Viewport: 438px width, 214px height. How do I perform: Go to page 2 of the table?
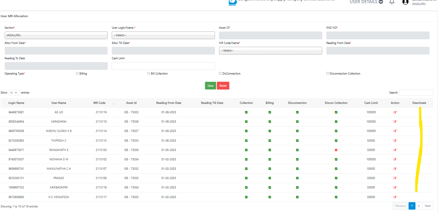coord(419,206)
